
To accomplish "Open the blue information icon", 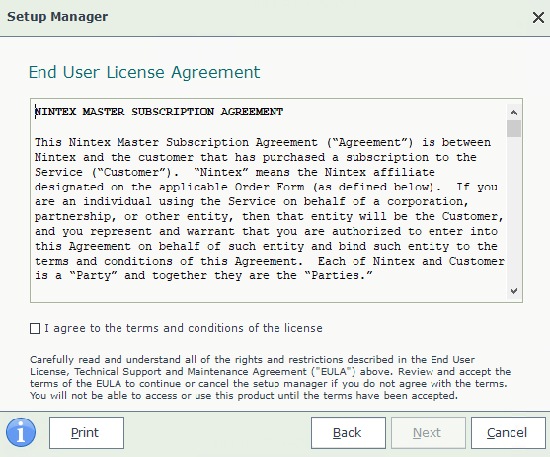I will pyautogui.click(x=21, y=432).
